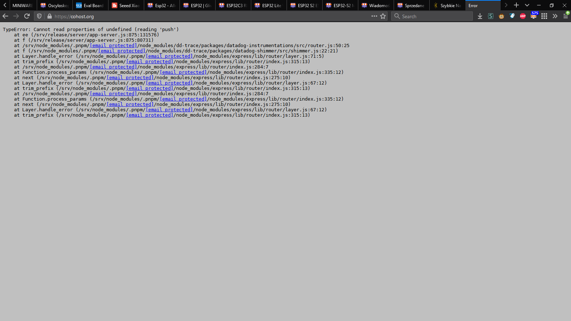
Task: Bookmark this page with the star icon
Action: coord(383,16)
